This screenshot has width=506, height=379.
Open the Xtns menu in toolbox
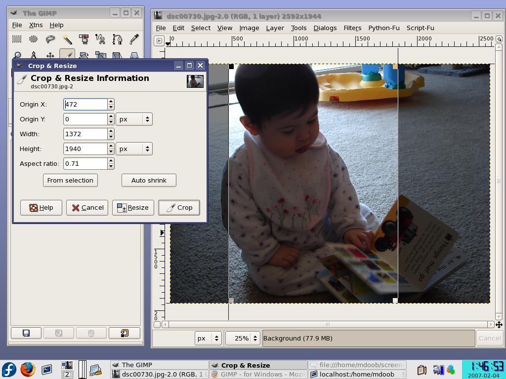36,25
